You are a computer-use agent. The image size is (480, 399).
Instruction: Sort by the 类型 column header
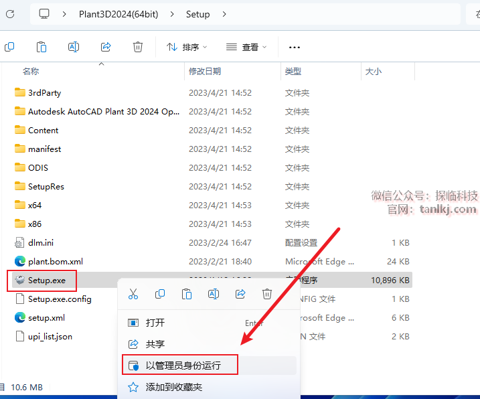[293, 72]
